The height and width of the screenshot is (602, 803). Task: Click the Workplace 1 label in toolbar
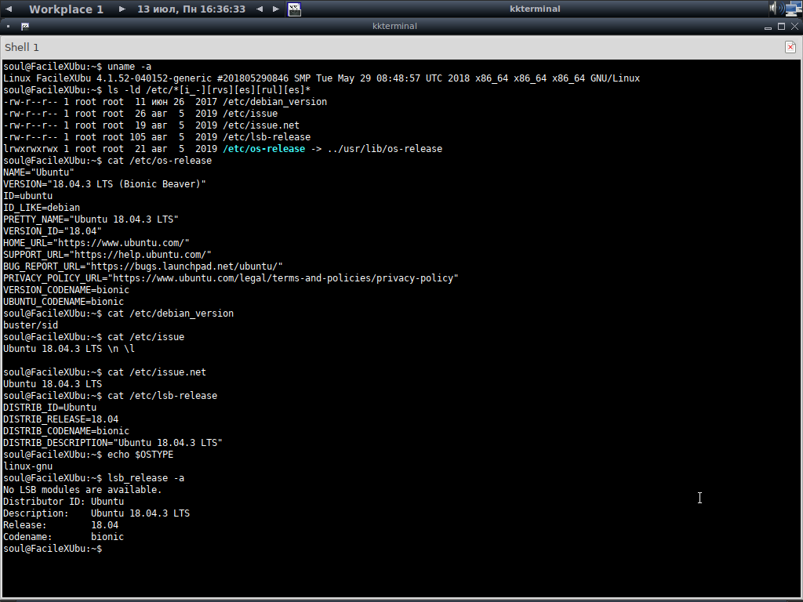(x=66, y=9)
